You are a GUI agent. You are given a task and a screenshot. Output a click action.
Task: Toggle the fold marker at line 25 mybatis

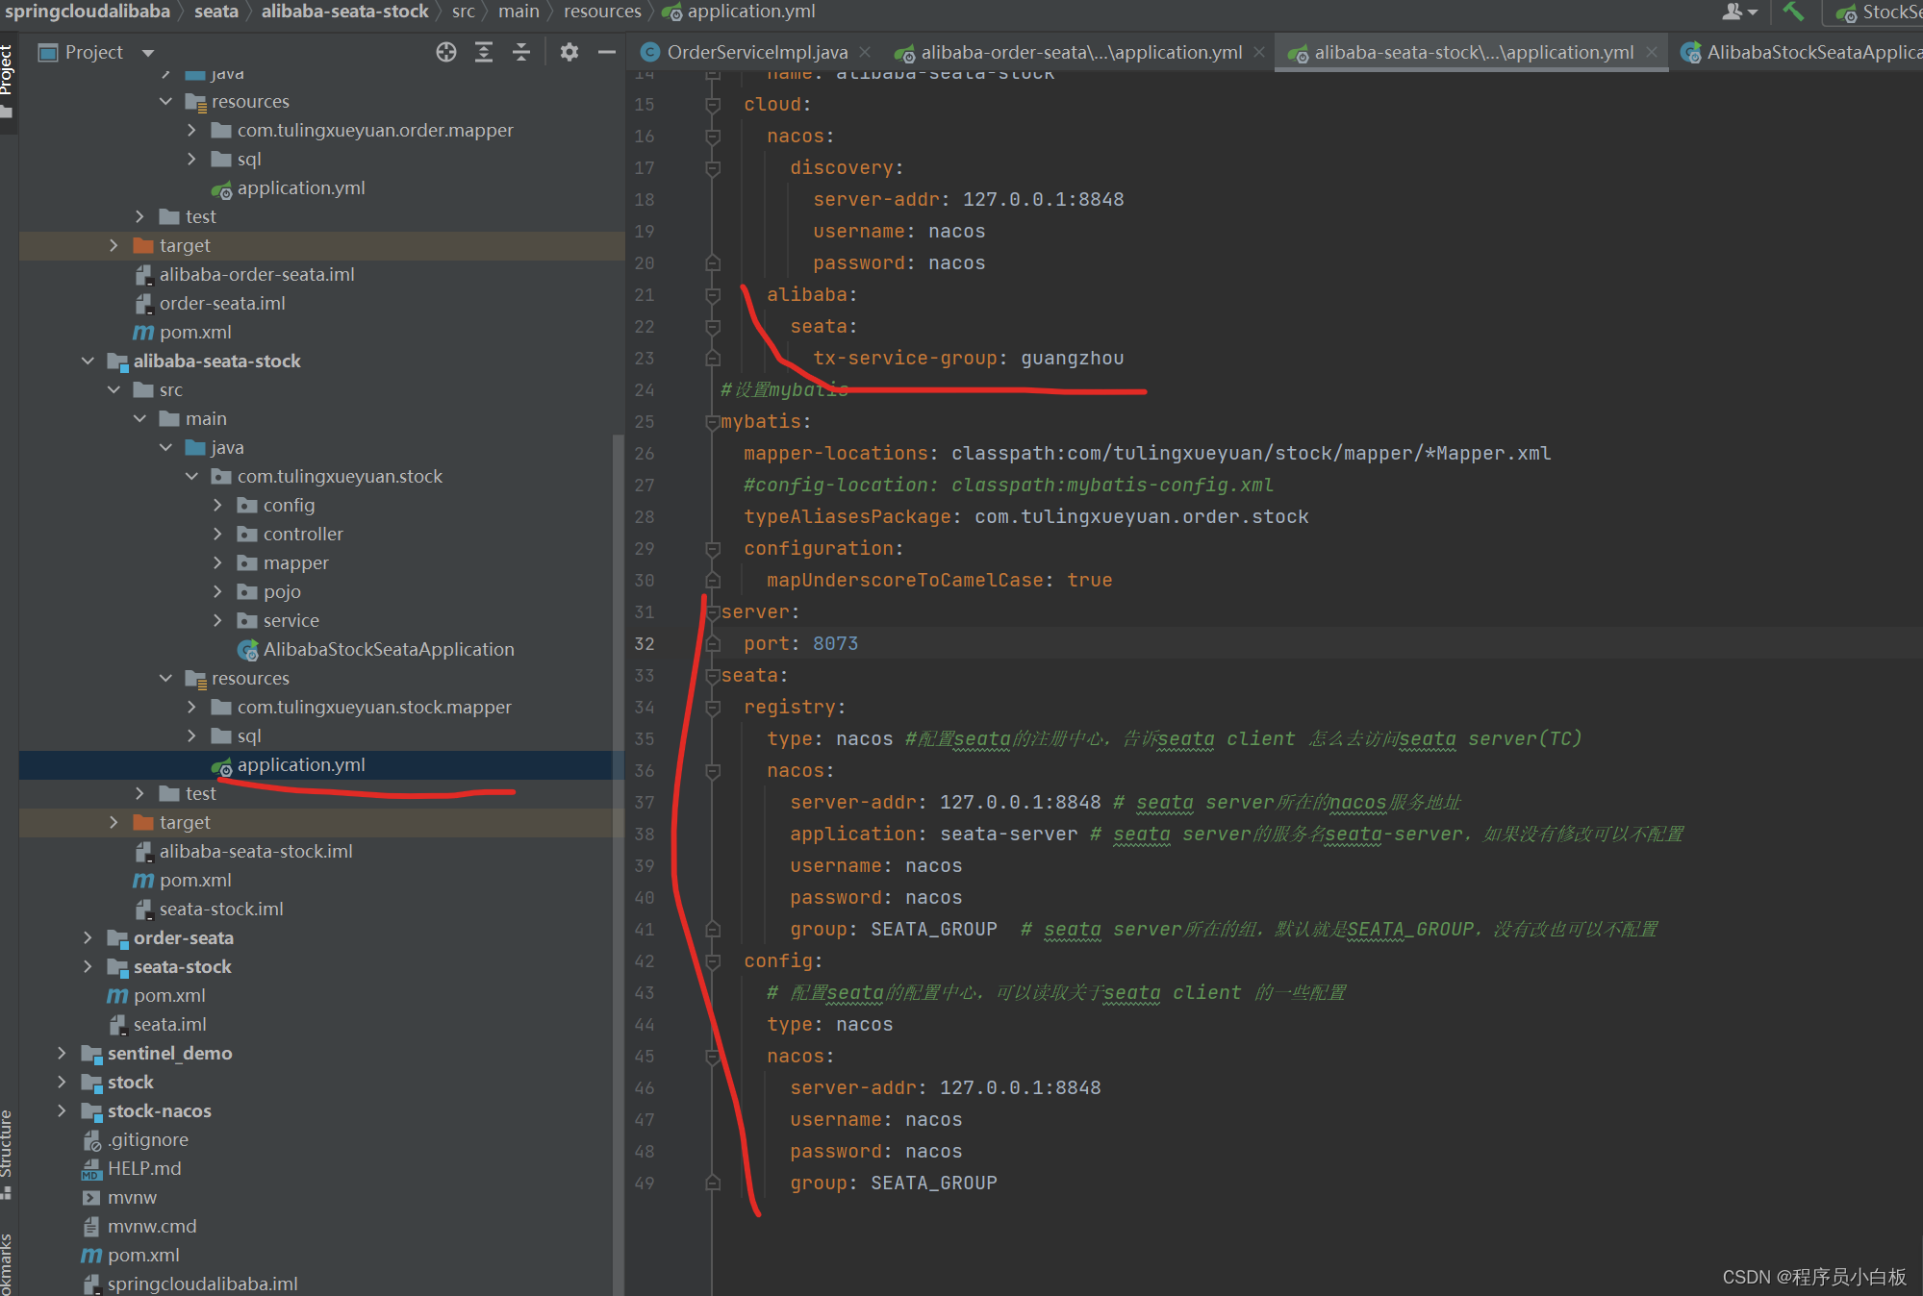pos(713,422)
